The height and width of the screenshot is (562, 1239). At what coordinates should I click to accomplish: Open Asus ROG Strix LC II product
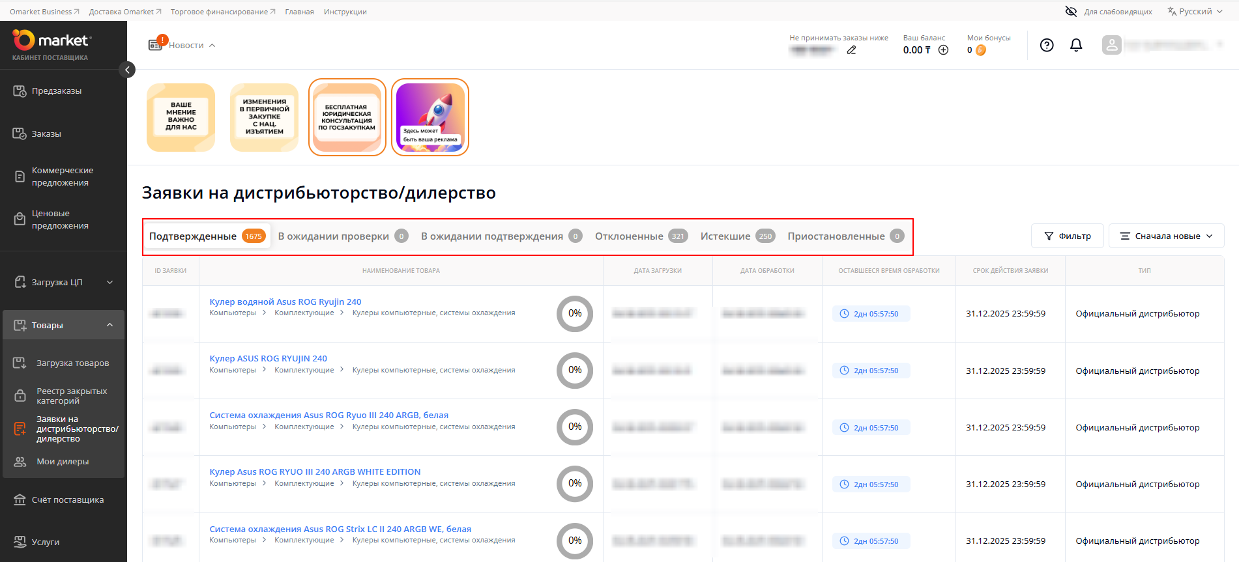(x=340, y=529)
